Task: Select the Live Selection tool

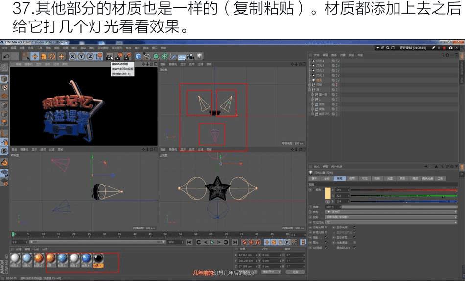Action: [26, 56]
